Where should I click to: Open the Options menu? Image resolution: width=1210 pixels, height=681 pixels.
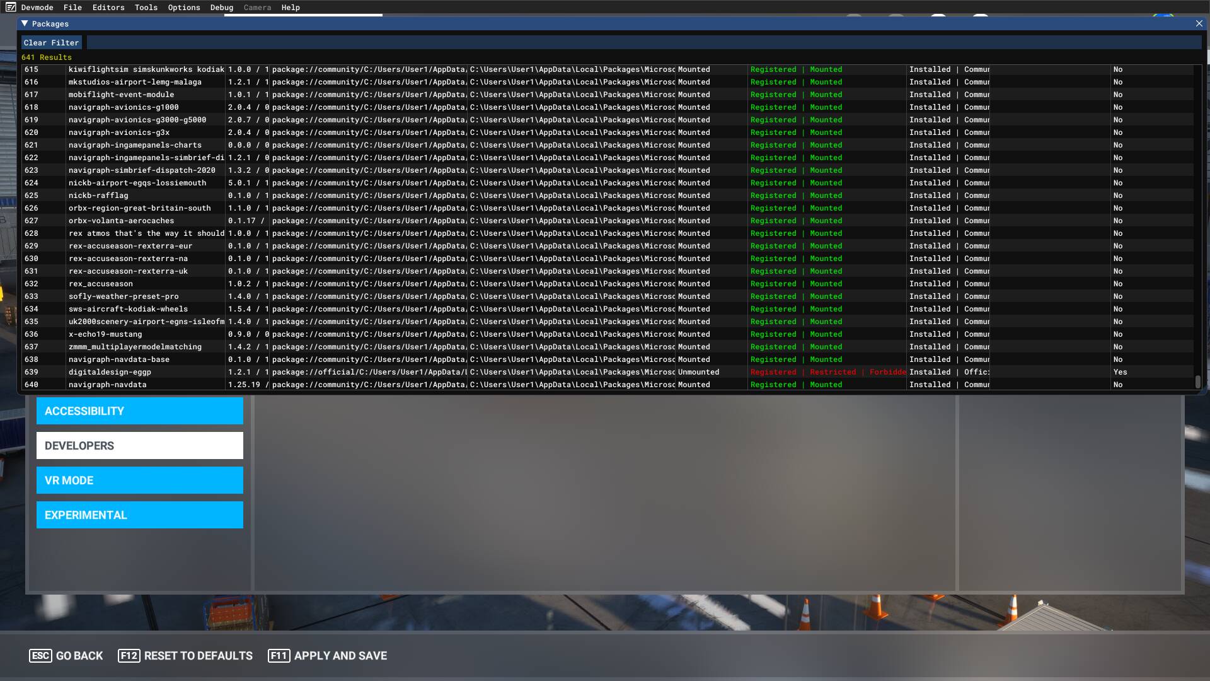pyautogui.click(x=184, y=8)
